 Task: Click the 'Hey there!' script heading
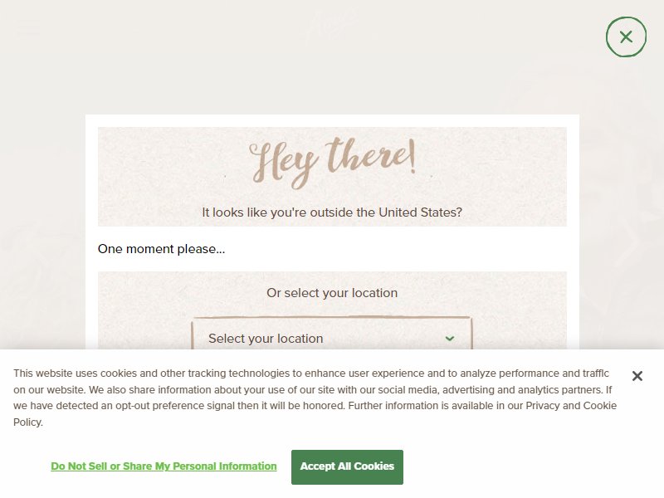click(x=333, y=163)
